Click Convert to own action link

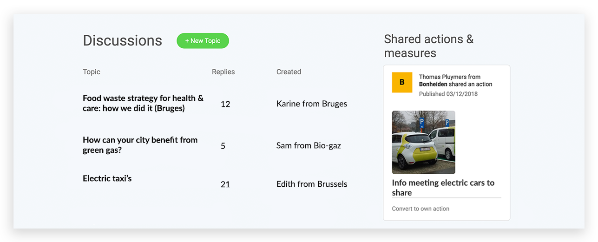point(421,209)
